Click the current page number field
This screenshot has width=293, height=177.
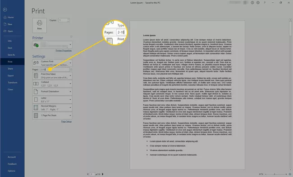pyautogui.click(x=92, y=174)
